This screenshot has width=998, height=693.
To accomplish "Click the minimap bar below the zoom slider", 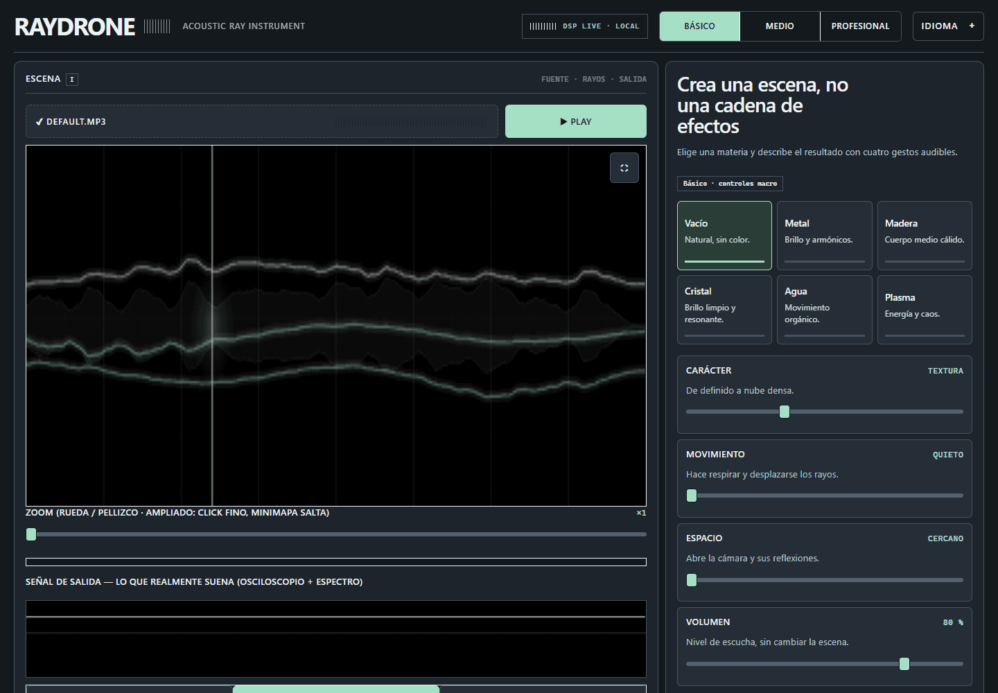I will (x=336, y=562).
